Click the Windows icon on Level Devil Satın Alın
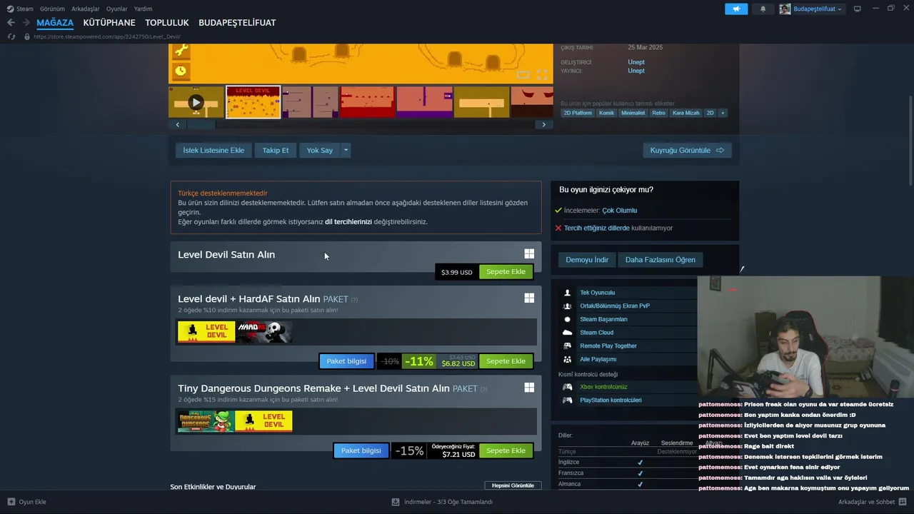The image size is (914, 514). click(x=529, y=253)
